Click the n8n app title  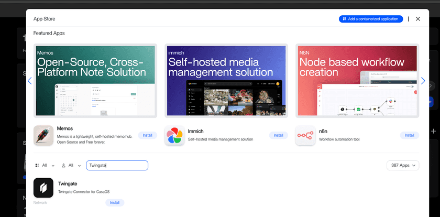click(323, 131)
